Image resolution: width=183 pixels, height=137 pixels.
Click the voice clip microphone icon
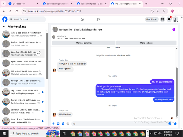tap(53, 124)
